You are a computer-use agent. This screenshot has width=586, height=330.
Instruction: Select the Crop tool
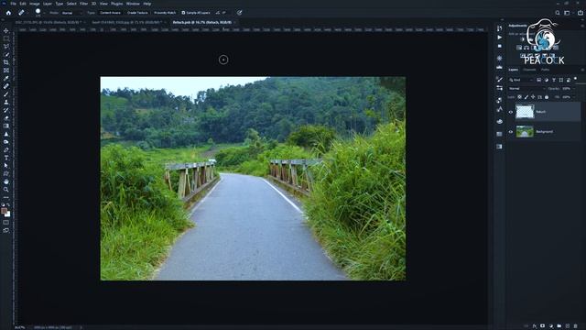point(6,62)
